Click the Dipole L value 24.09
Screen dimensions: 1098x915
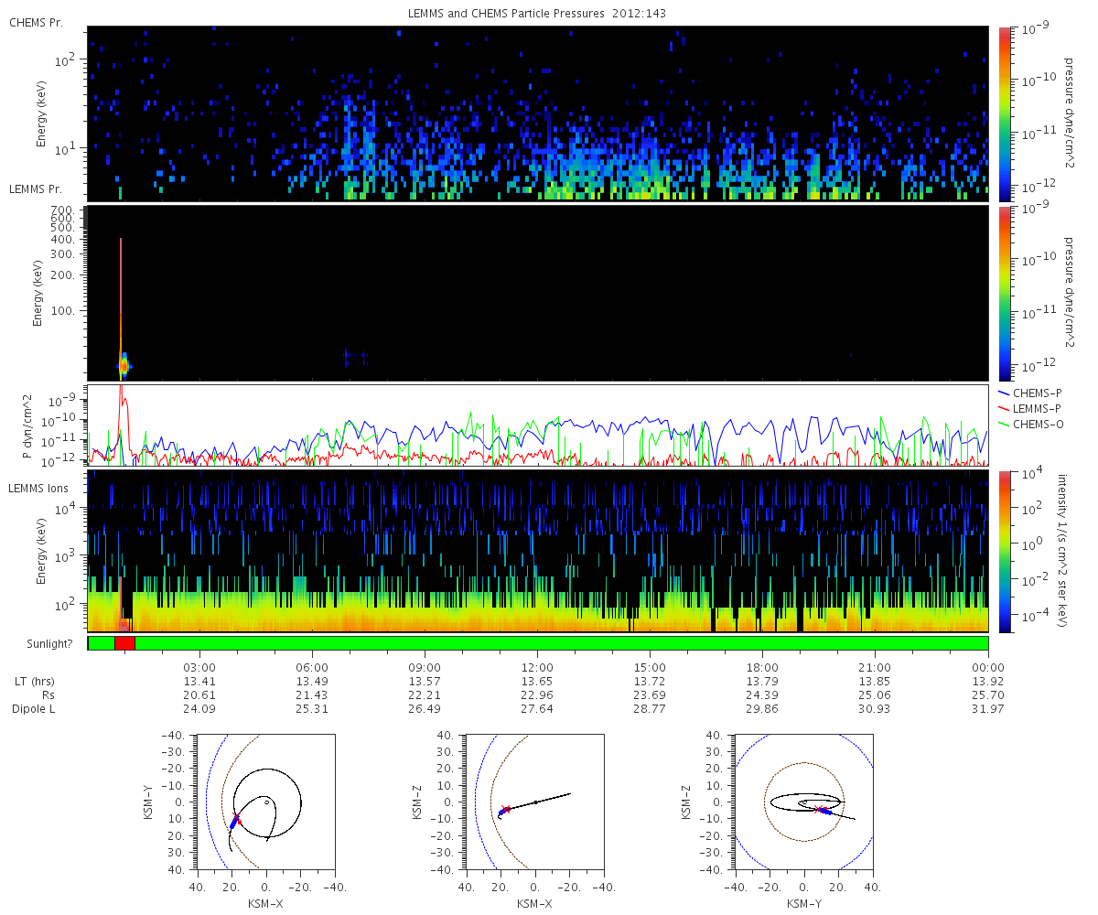[x=199, y=709]
